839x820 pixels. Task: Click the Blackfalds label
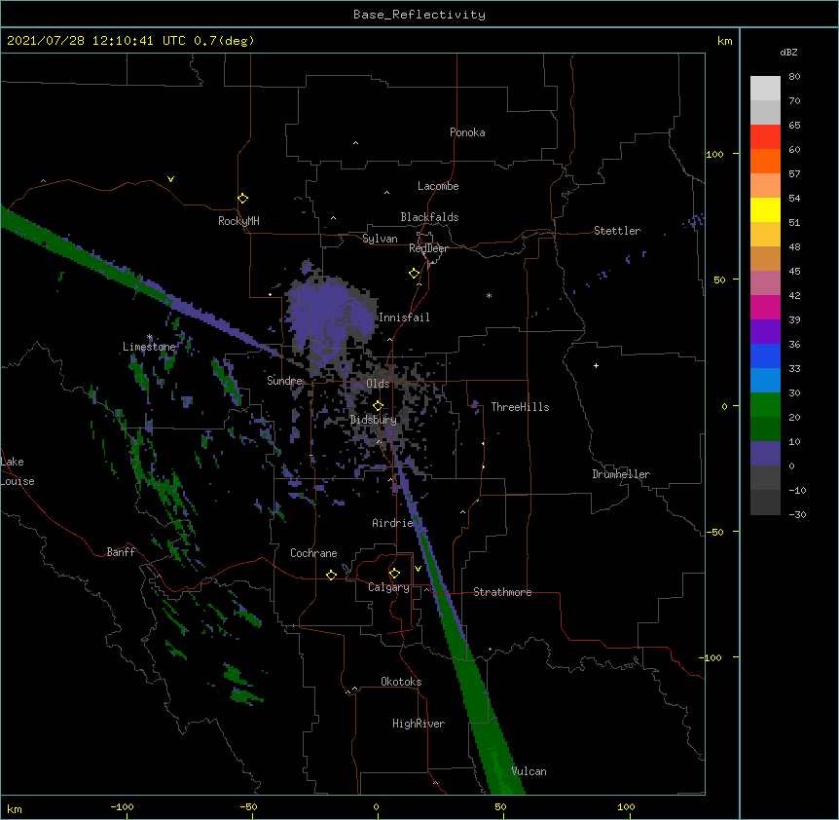(429, 217)
